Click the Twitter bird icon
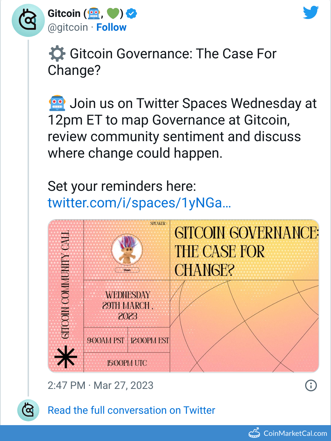331x441 pixels. click(310, 12)
